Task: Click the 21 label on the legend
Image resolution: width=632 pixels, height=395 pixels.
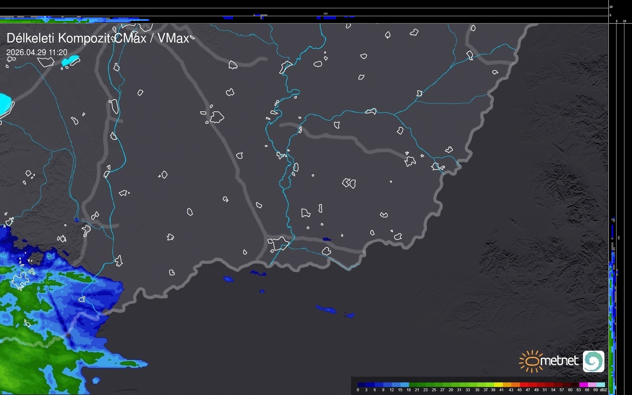Action: tap(417, 390)
